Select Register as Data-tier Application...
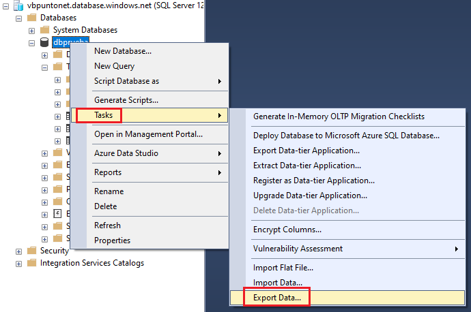 click(x=347, y=181)
